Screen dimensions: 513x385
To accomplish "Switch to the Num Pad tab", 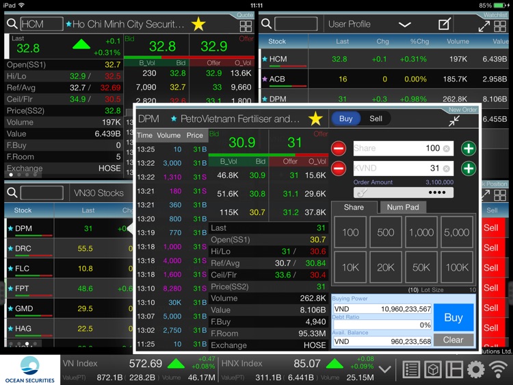I will click(403, 207).
